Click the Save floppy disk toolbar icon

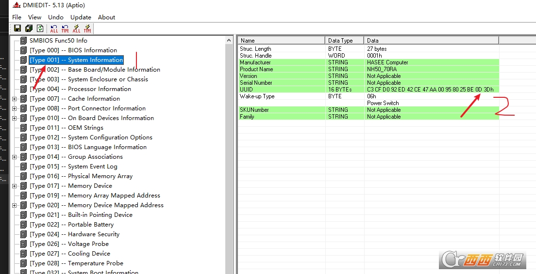tap(17, 29)
